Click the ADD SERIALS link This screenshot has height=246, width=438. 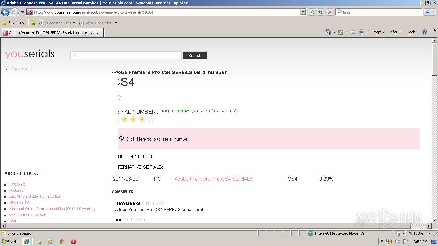(x=19, y=69)
